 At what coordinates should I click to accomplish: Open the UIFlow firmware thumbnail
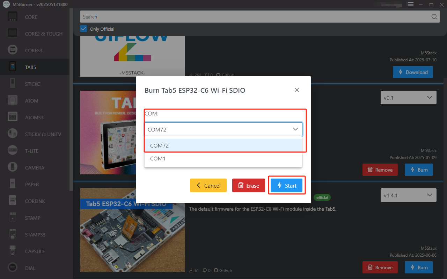click(132, 56)
